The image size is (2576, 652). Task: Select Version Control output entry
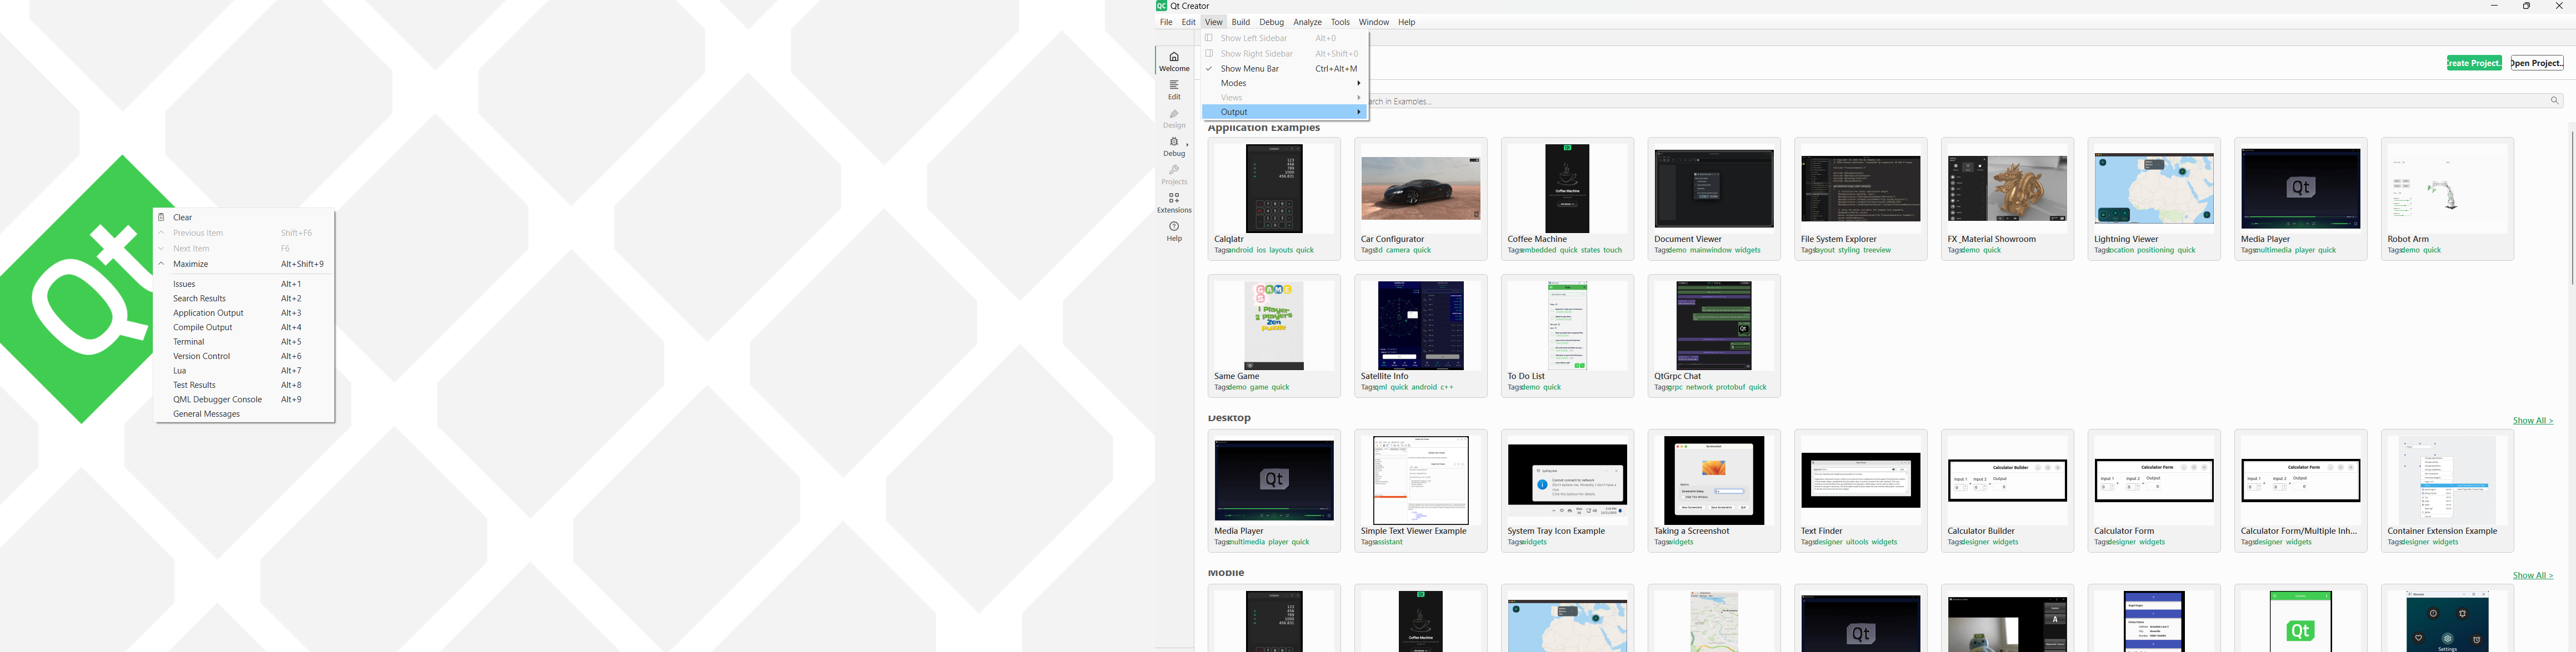[x=244, y=356]
